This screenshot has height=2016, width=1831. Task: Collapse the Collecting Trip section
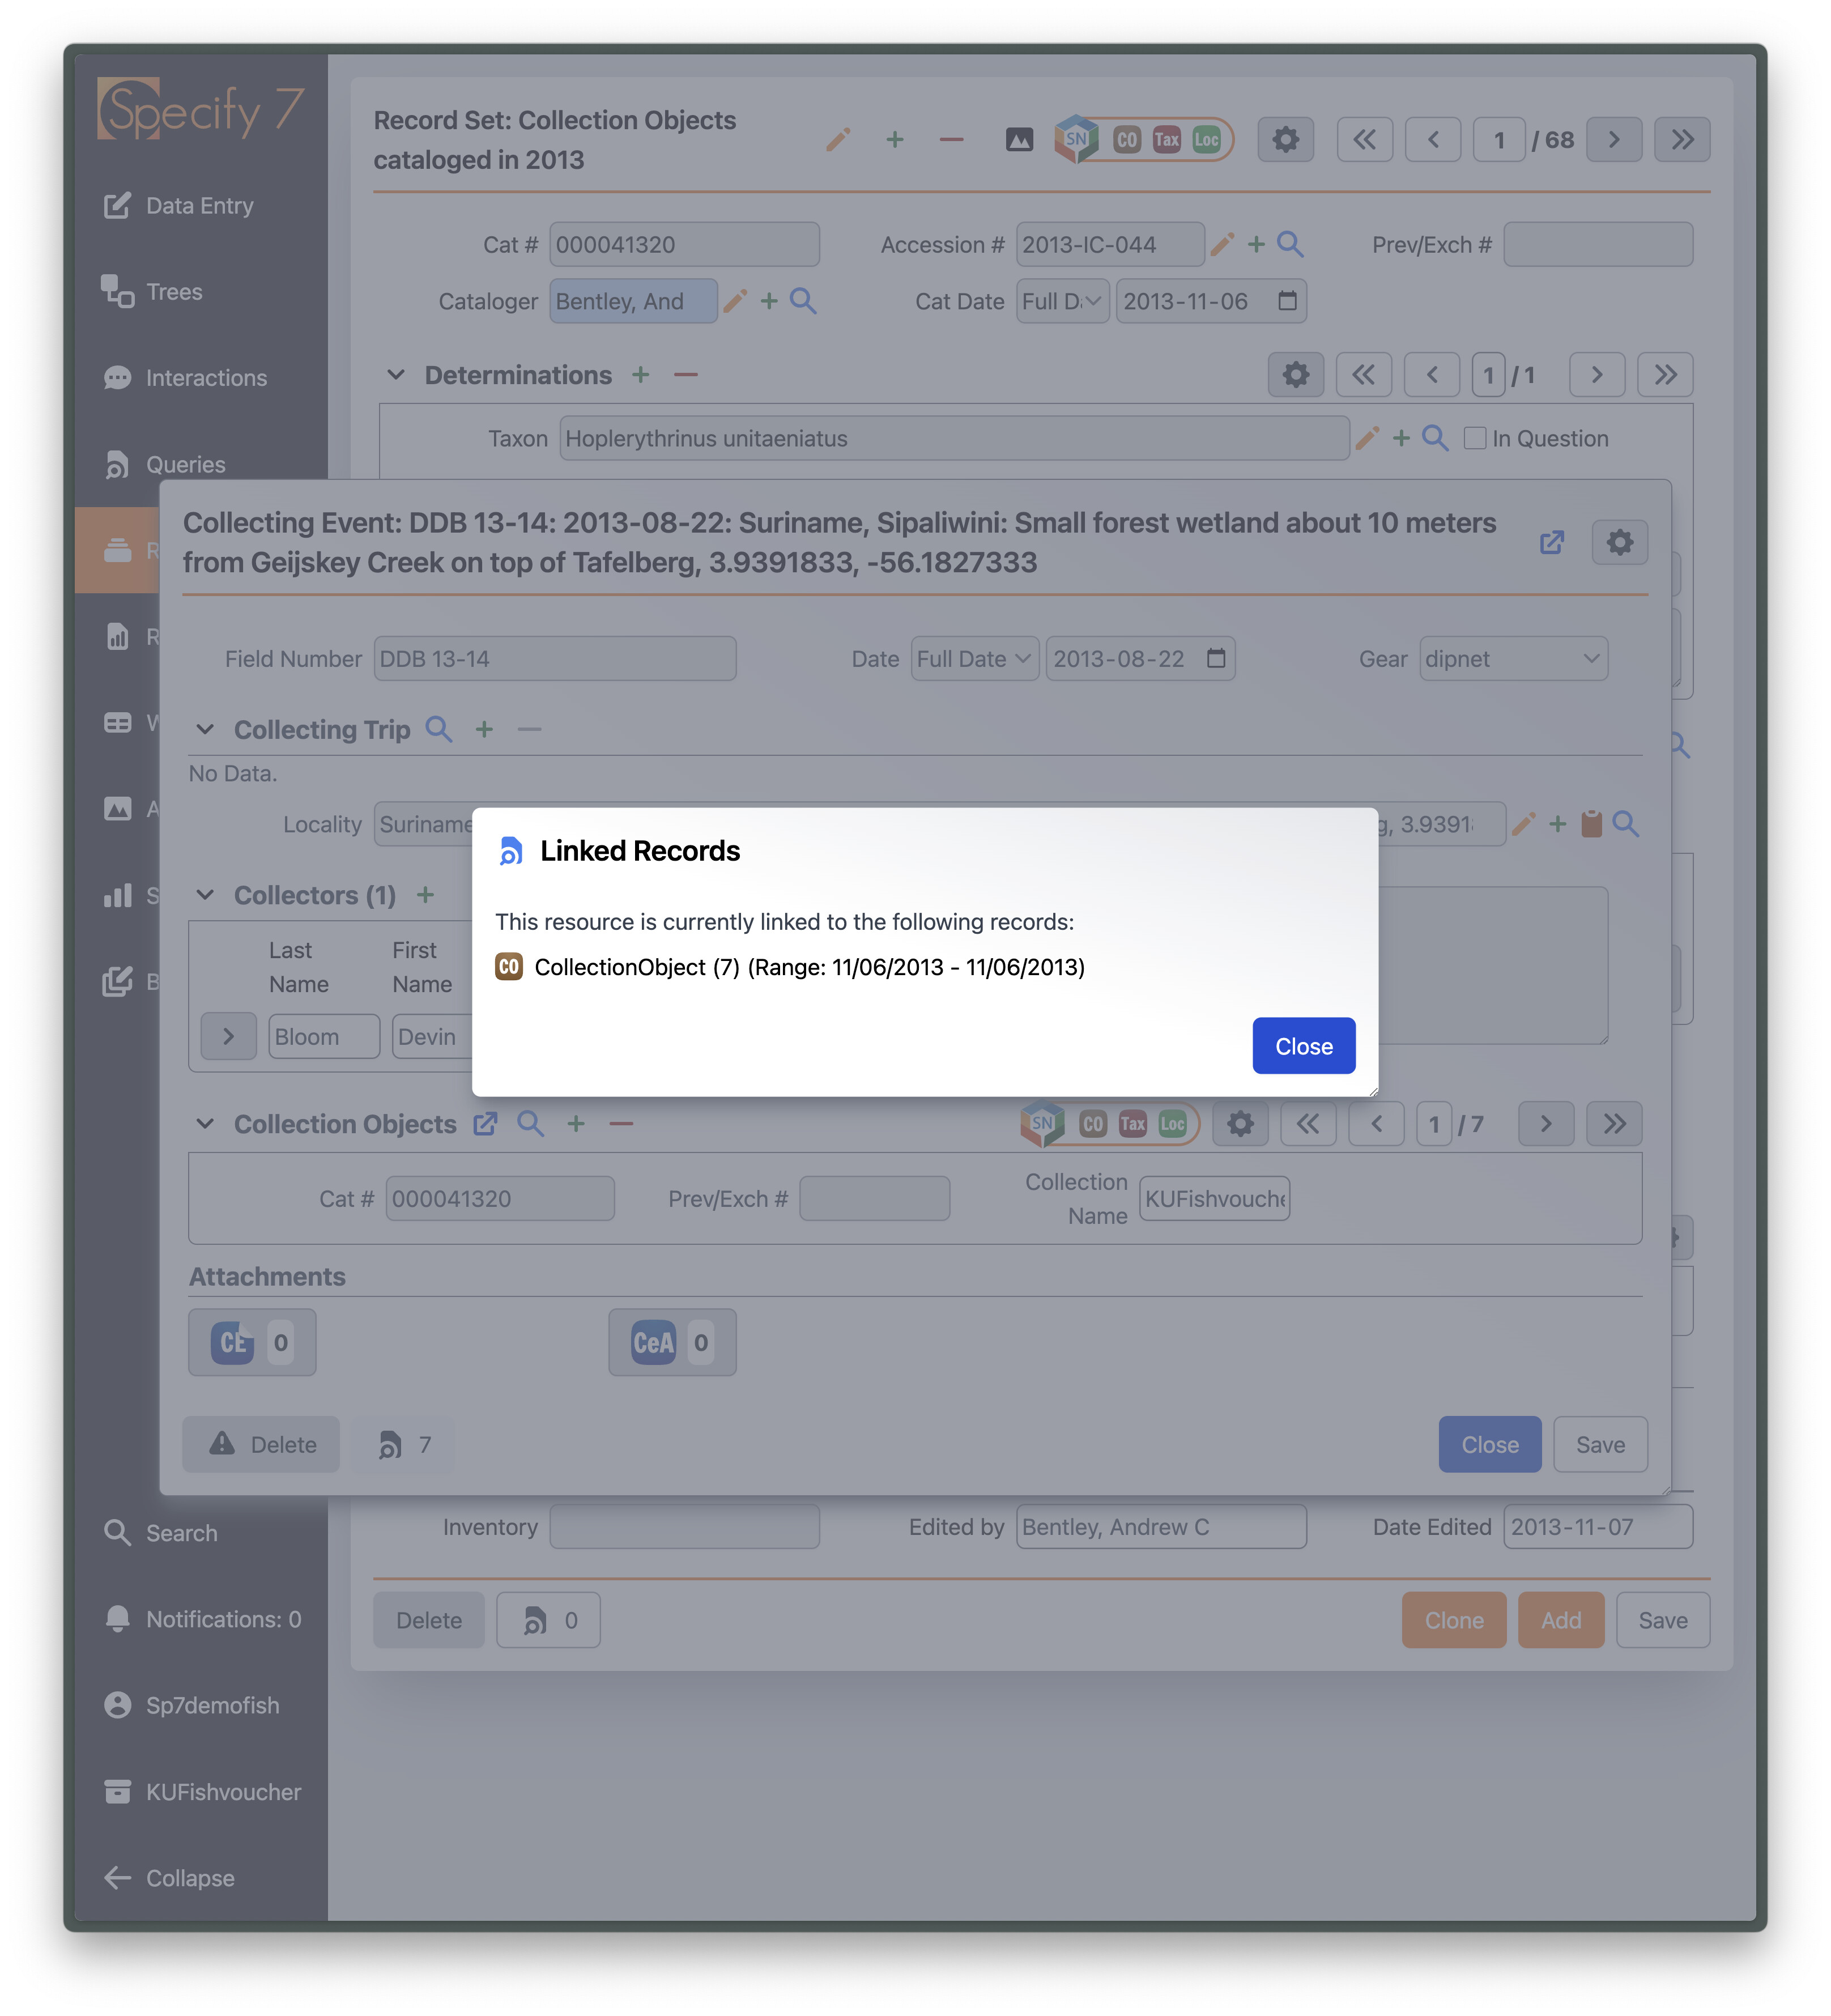(x=205, y=729)
